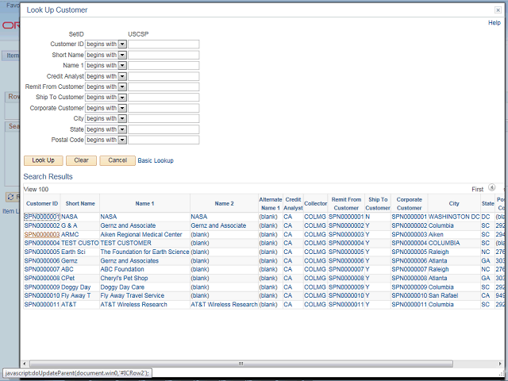Viewport: 508px width, 381px height.
Task: Click the Clear button
Action: 81,160
